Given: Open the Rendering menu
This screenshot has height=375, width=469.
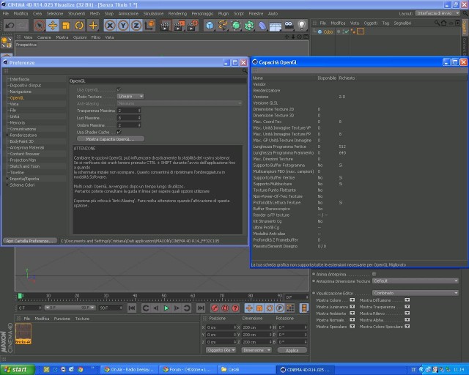Looking at the screenshot, I should (x=177, y=13).
